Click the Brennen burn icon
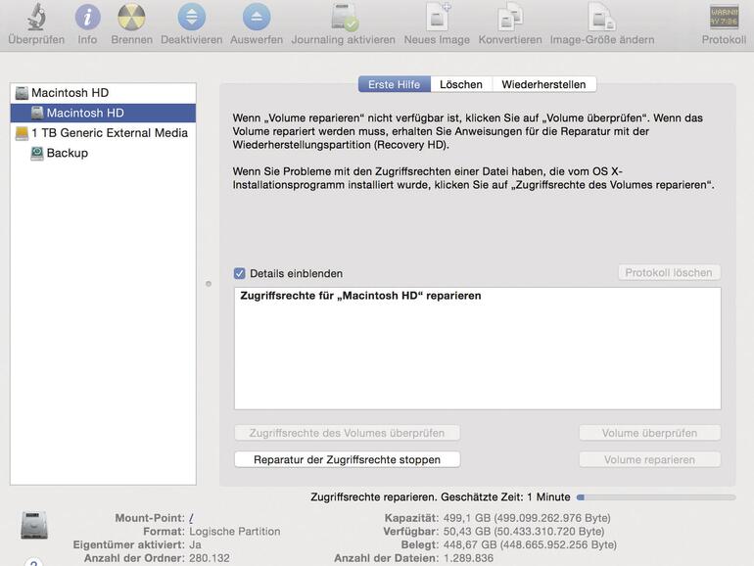Image resolution: width=754 pixels, height=566 pixels. (131, 17)
